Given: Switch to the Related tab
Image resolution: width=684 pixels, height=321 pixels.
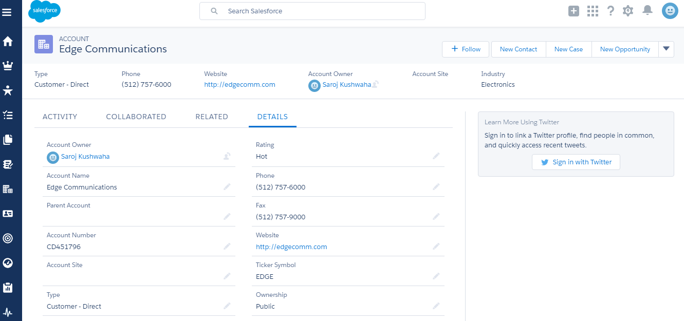Looking at the screenshot, I should 211,117.
